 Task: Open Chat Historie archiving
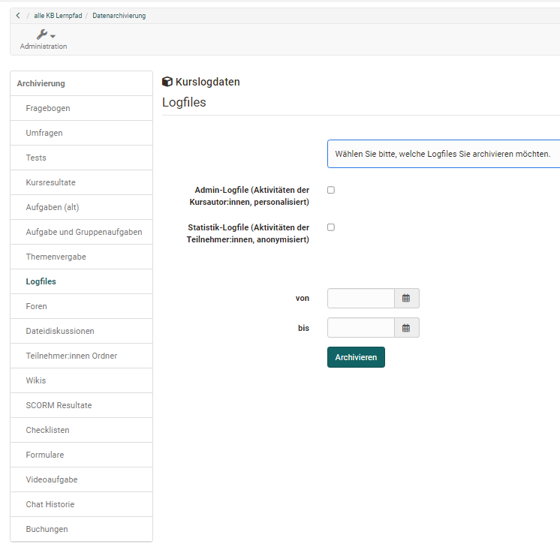click(x=50, y=504)
